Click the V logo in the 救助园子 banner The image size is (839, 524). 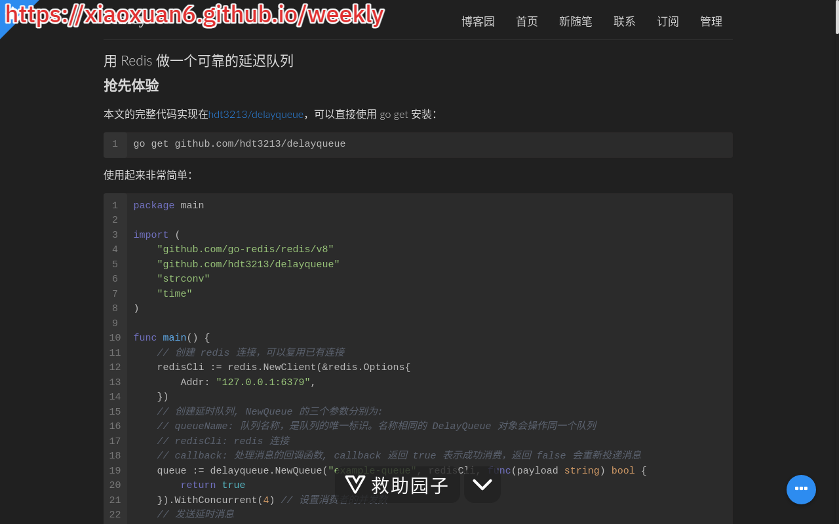coord(355,485)
